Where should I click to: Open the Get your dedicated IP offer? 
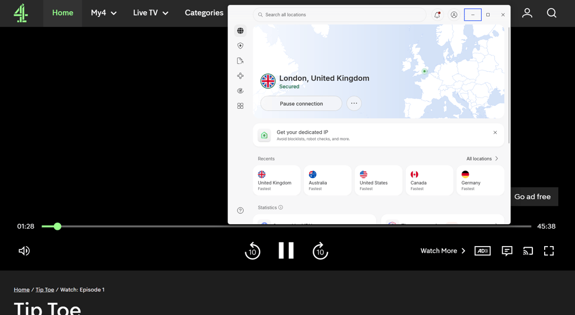[378, 135]
